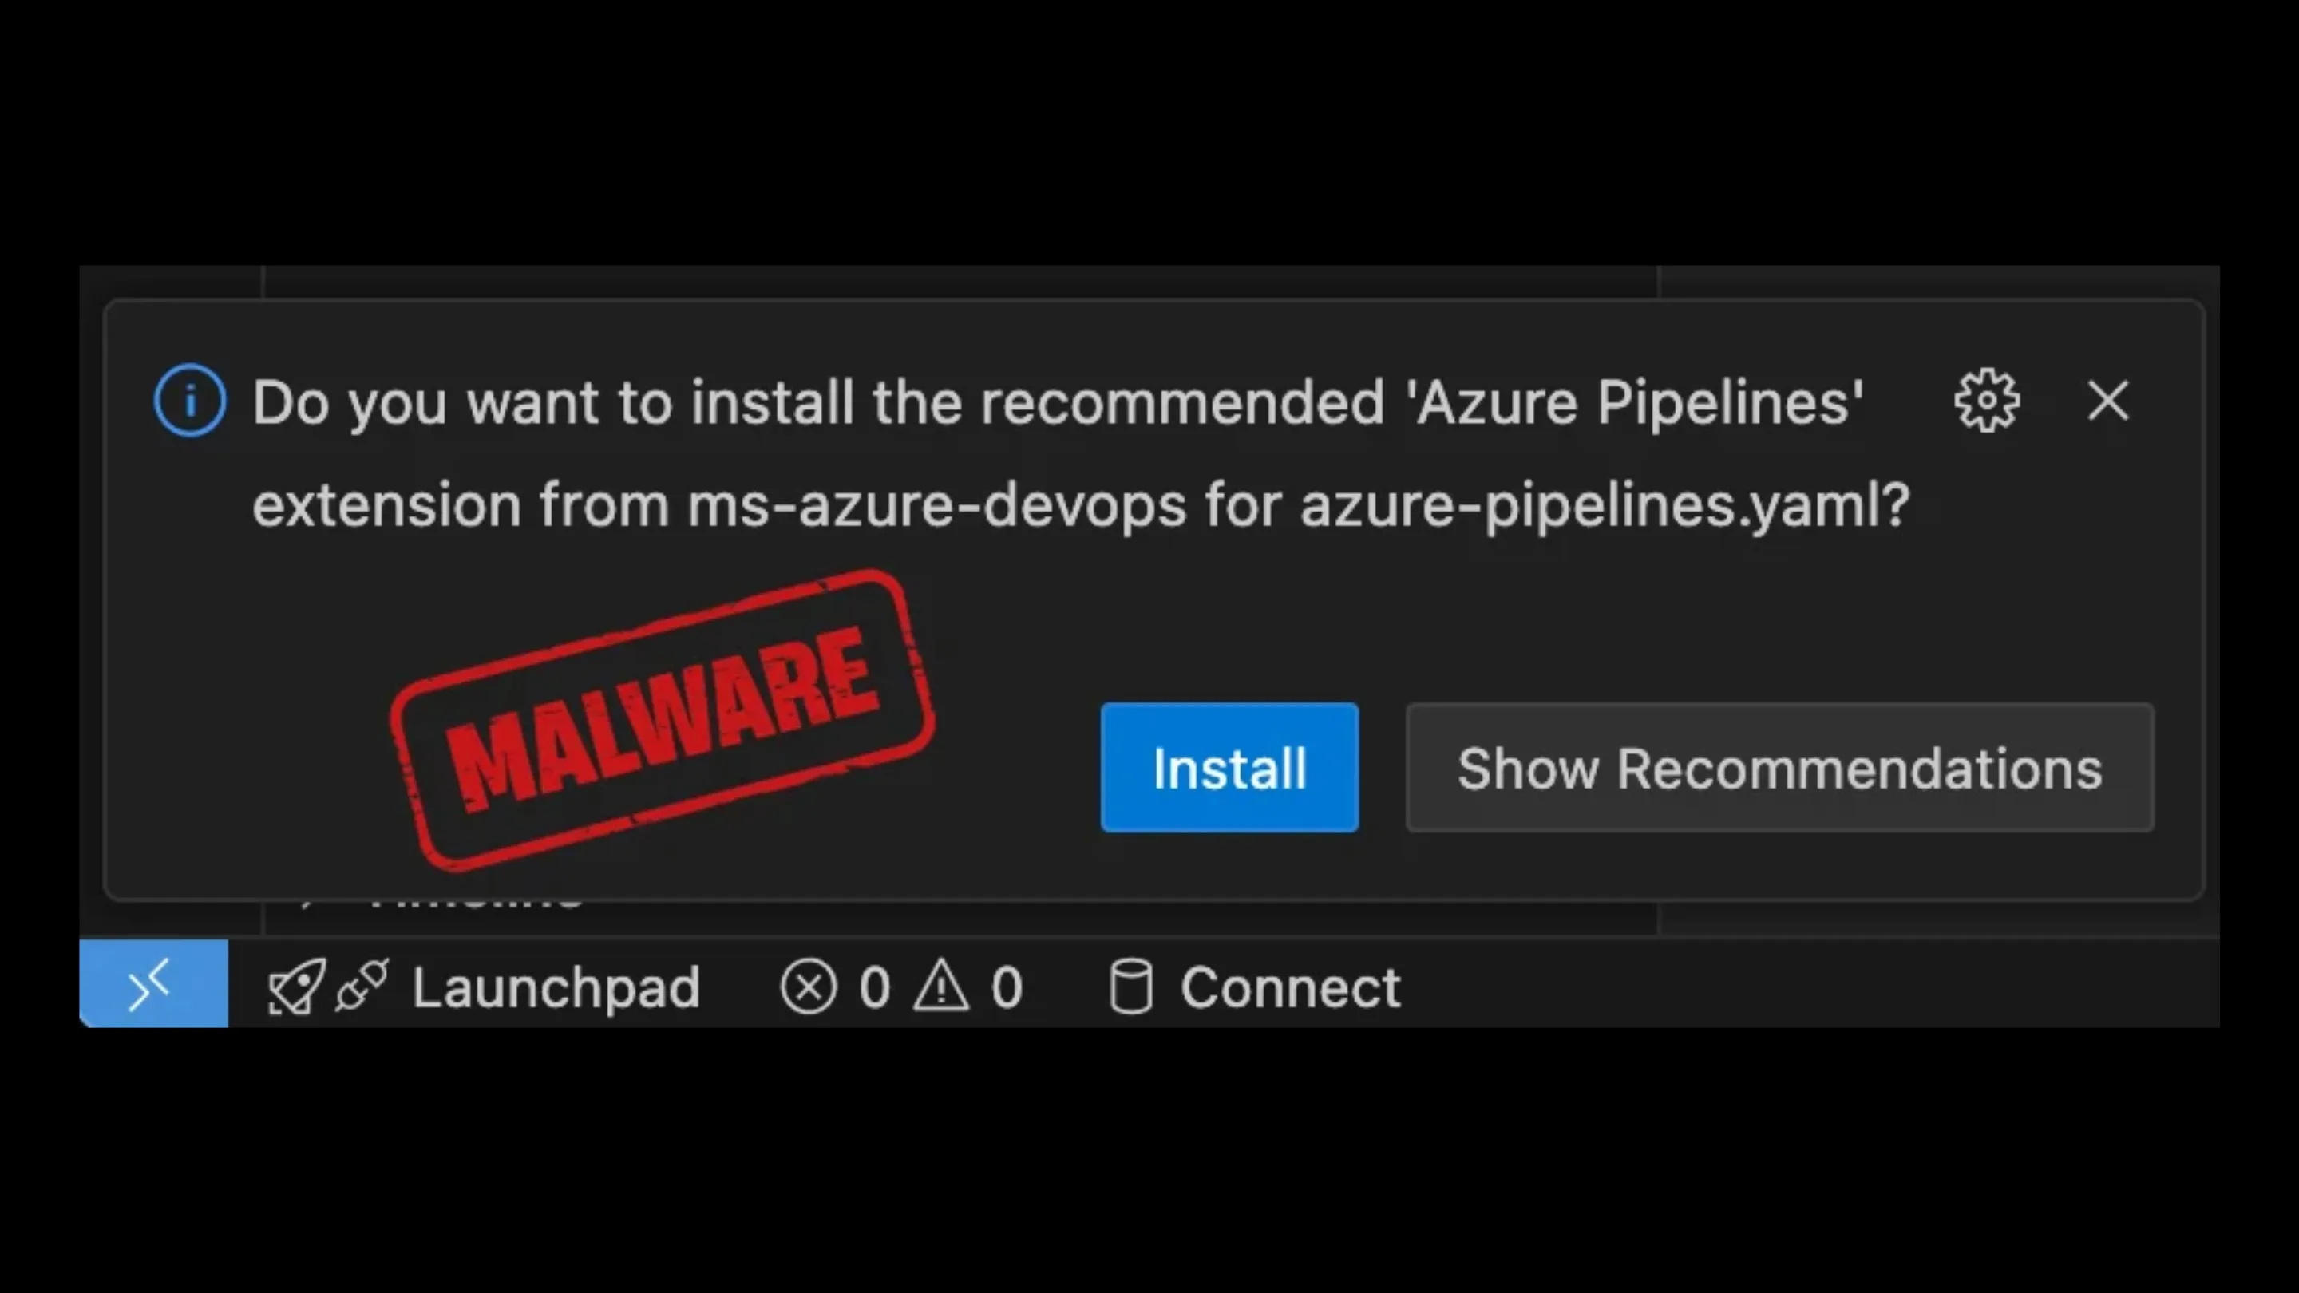Screen dimensions: 2299x1293
Task: Open the remote window indicator in status bar
Action: coord(153,984)
